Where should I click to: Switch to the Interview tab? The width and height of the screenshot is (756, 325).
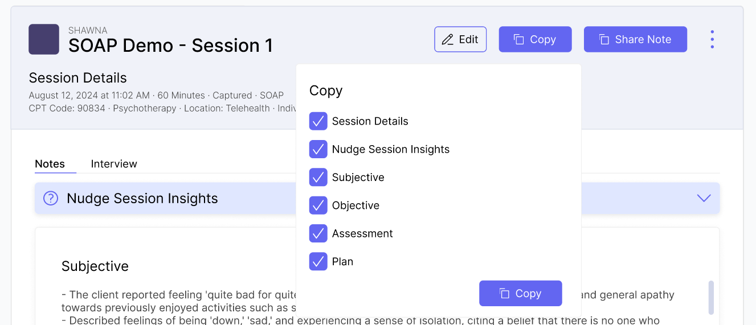114,164
